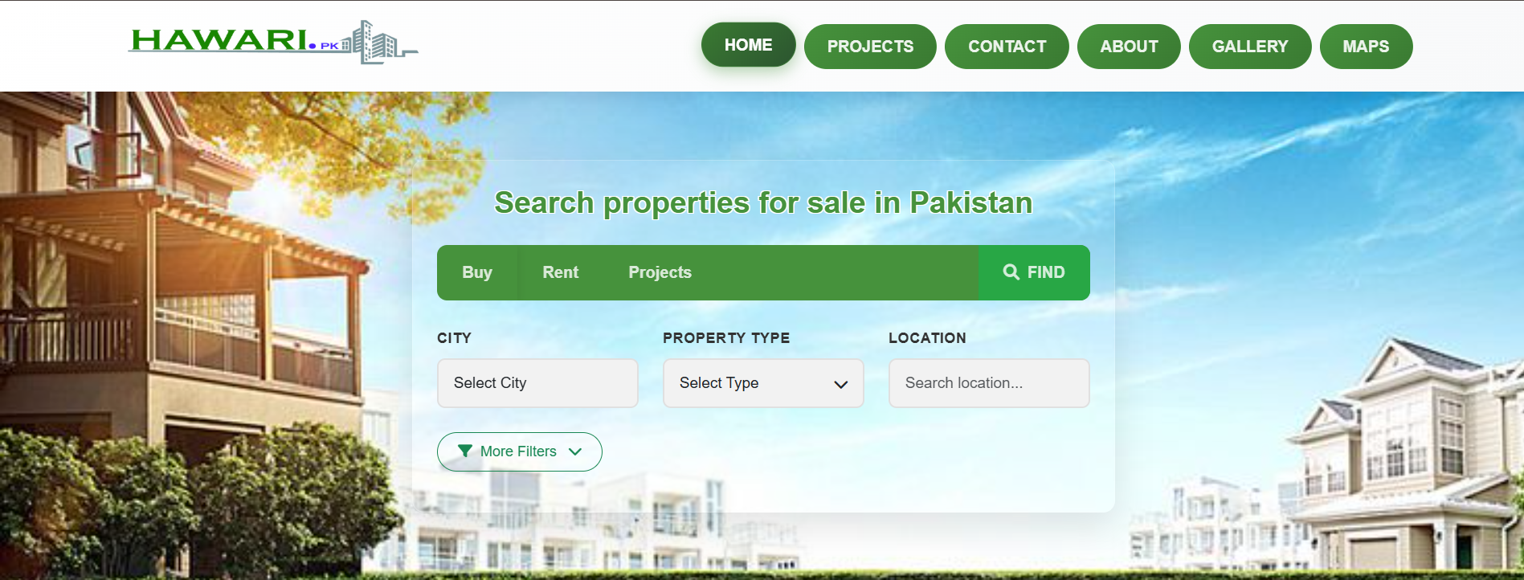Open the About page
Viewport: 1524px width, 580px height.
[x=1129, y=47]
